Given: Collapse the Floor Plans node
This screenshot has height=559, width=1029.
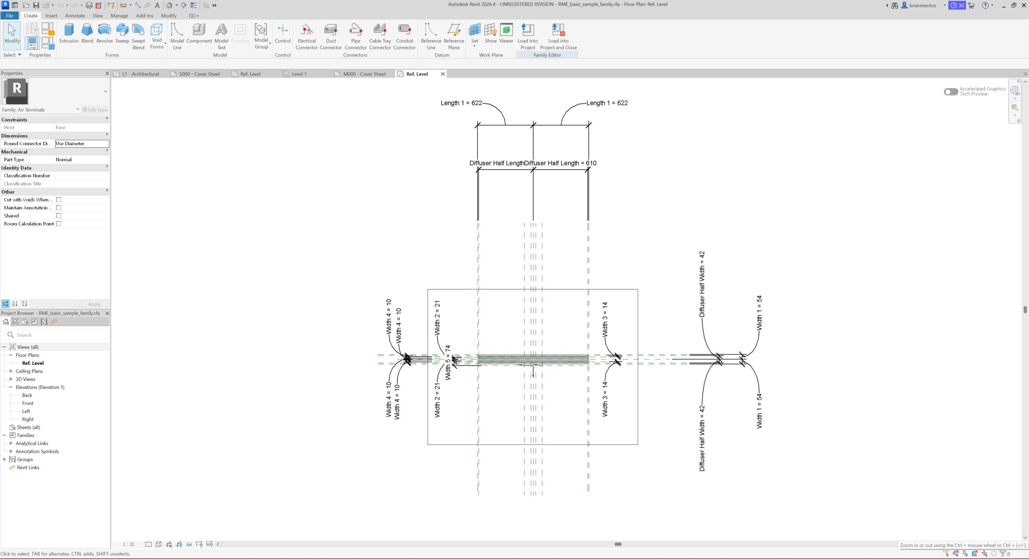Looking at the screenshot, I should [x=11, y=355].
